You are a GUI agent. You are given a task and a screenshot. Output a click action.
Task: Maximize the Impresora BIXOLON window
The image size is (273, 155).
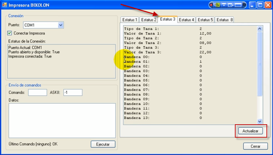click(x=260, y=5)
